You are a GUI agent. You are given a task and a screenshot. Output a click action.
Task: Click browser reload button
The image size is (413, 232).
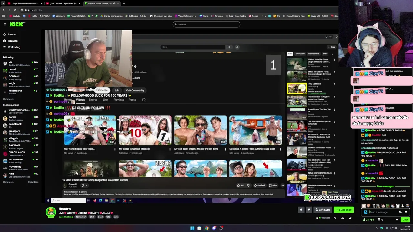[x=15, y=10]
